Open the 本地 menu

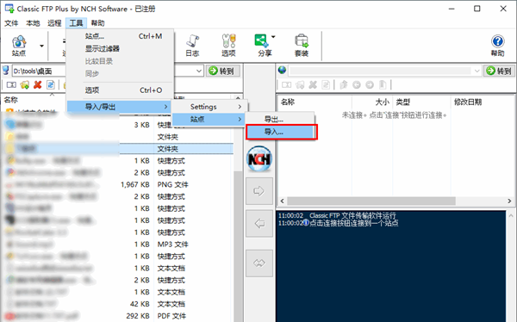coord(33,23)
